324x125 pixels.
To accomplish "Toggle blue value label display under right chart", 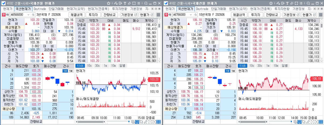I will [299, 122].
